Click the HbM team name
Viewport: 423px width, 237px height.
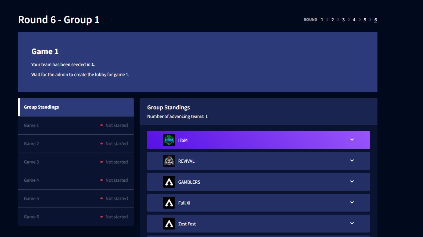pyautogui.click(x=183, y=140)
